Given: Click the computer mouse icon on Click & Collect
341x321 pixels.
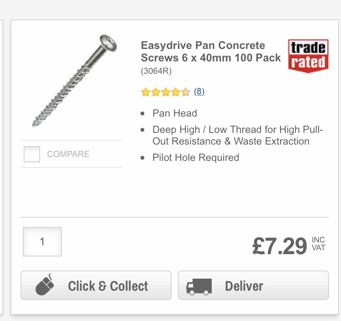Looking at the screenshot, I should (45, 284).
